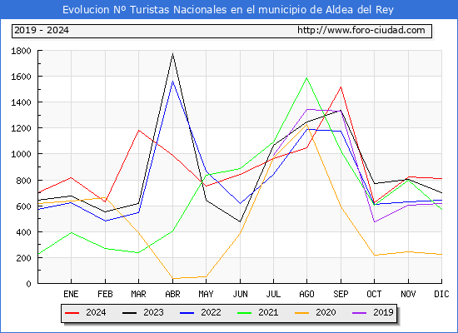Click the 200 y-axis value
Image resolution: width=458 pixels, height=333 pixels.
(x=23, y=258)
